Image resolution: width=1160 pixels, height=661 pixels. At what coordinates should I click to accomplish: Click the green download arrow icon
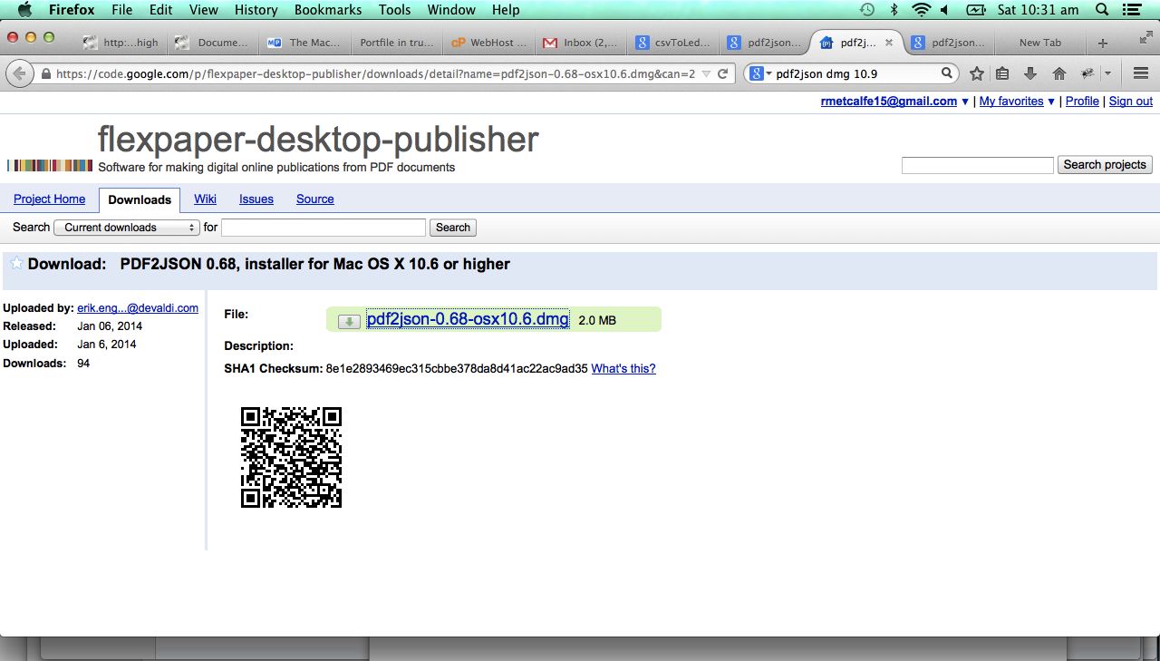click(349, 321)
